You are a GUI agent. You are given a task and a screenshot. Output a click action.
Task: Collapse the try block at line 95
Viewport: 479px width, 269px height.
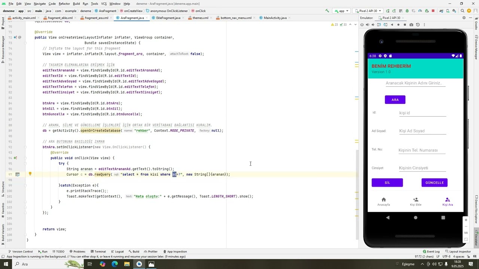coord(25,163)
